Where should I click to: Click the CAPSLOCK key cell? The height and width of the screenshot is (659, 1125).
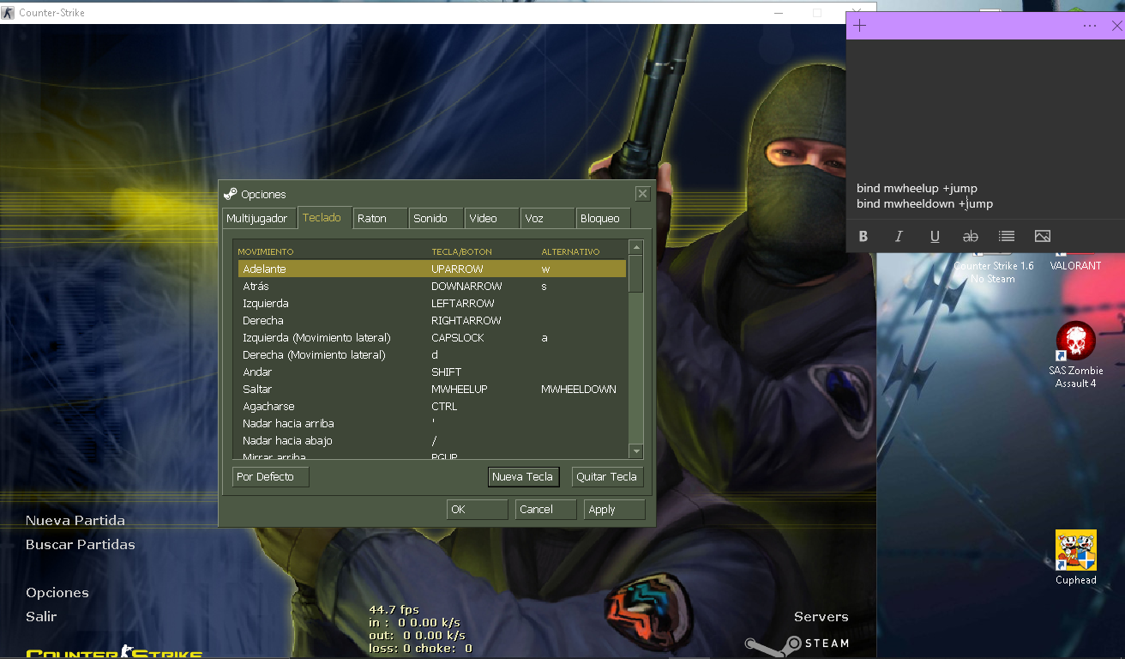(458, 338)
